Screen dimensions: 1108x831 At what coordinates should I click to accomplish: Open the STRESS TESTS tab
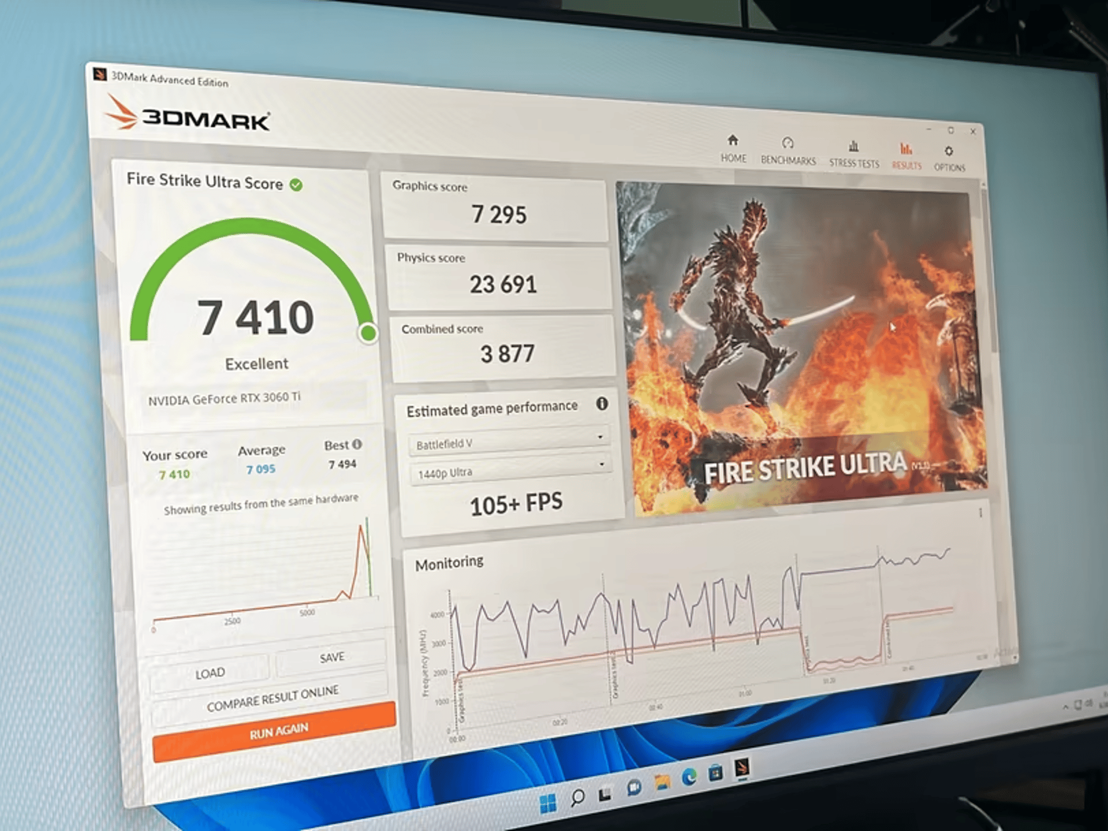tap(854, 154)
